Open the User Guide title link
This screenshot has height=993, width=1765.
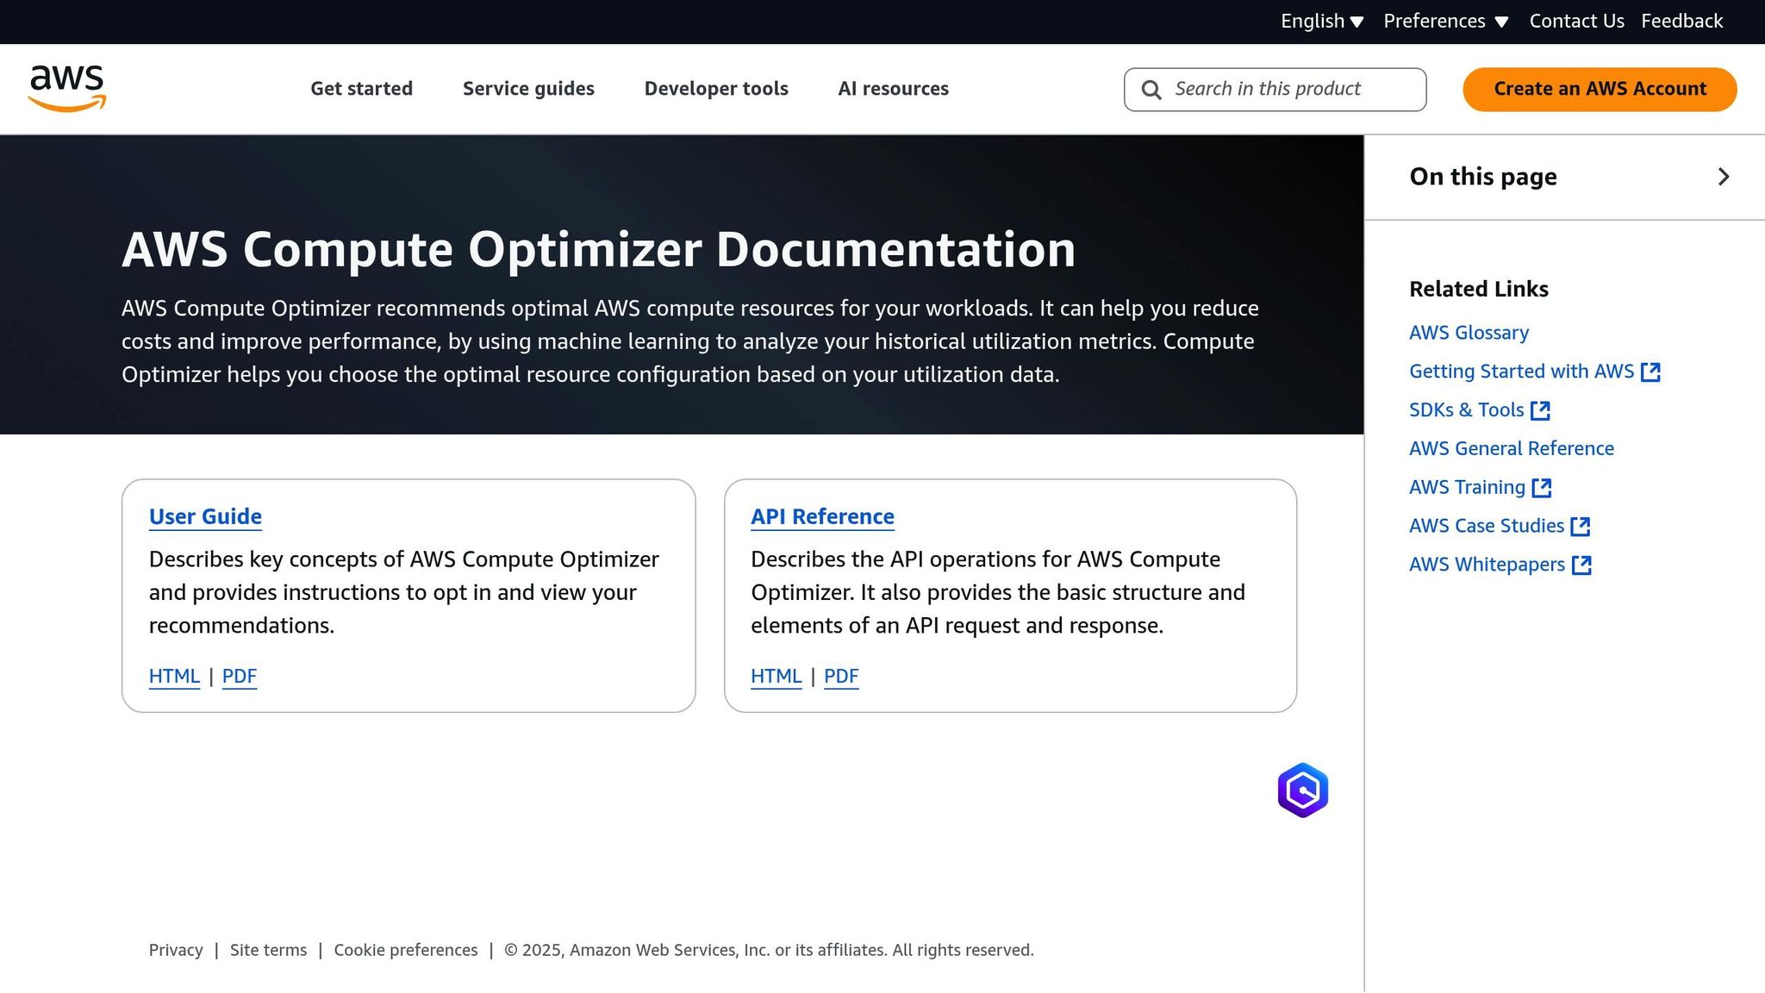click(205, 516)
